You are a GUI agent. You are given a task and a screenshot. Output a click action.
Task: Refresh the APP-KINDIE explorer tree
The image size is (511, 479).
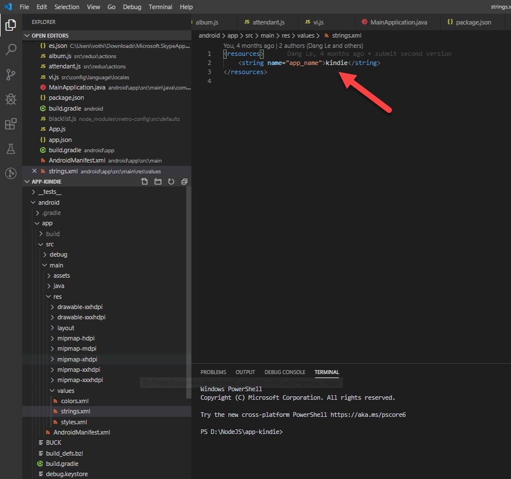171,182
